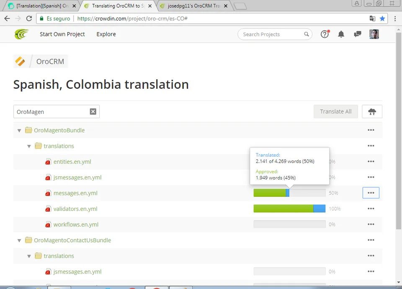402x289 pixels.
Task: Click the browser address bar URL
Action: tap(132, 18)
